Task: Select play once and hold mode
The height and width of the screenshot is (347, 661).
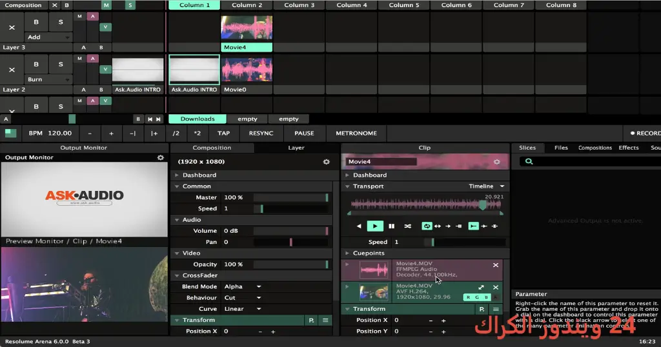Action: (459, 226)
